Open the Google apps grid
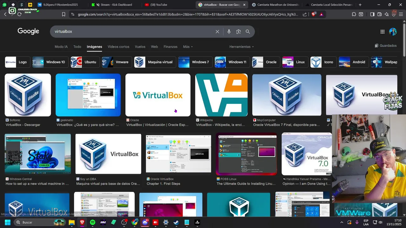406x228 pixels. (383, 32)
